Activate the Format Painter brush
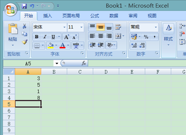 (25, 42)
